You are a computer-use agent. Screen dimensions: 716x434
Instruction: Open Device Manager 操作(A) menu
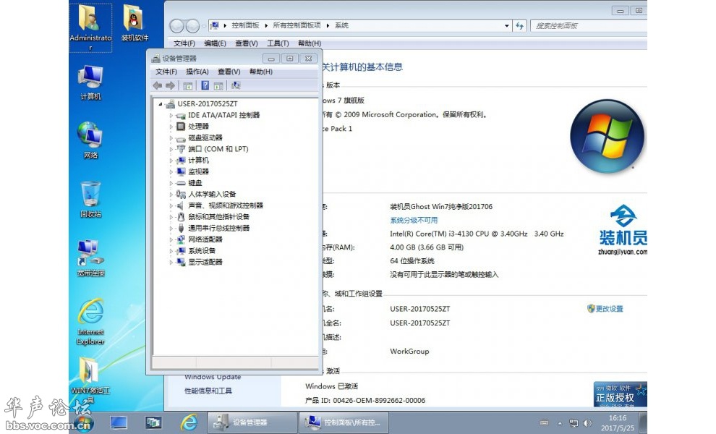[x=197, y=72]
